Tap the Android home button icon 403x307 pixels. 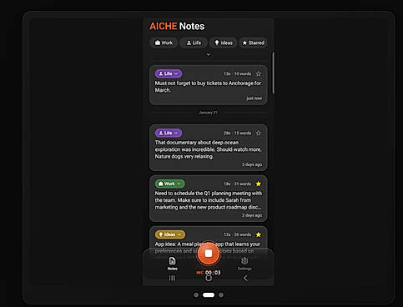click(x=209, y=278)
